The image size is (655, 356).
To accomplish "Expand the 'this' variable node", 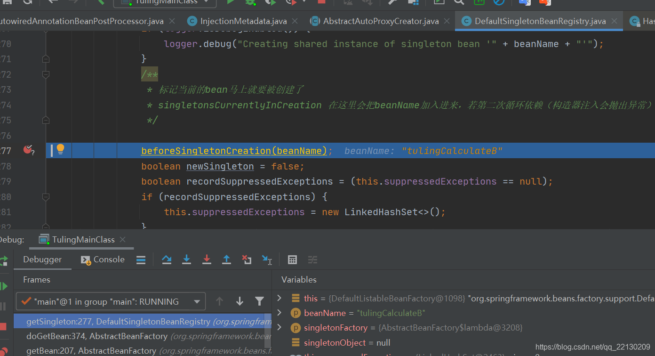I will [x=280, y=298].
